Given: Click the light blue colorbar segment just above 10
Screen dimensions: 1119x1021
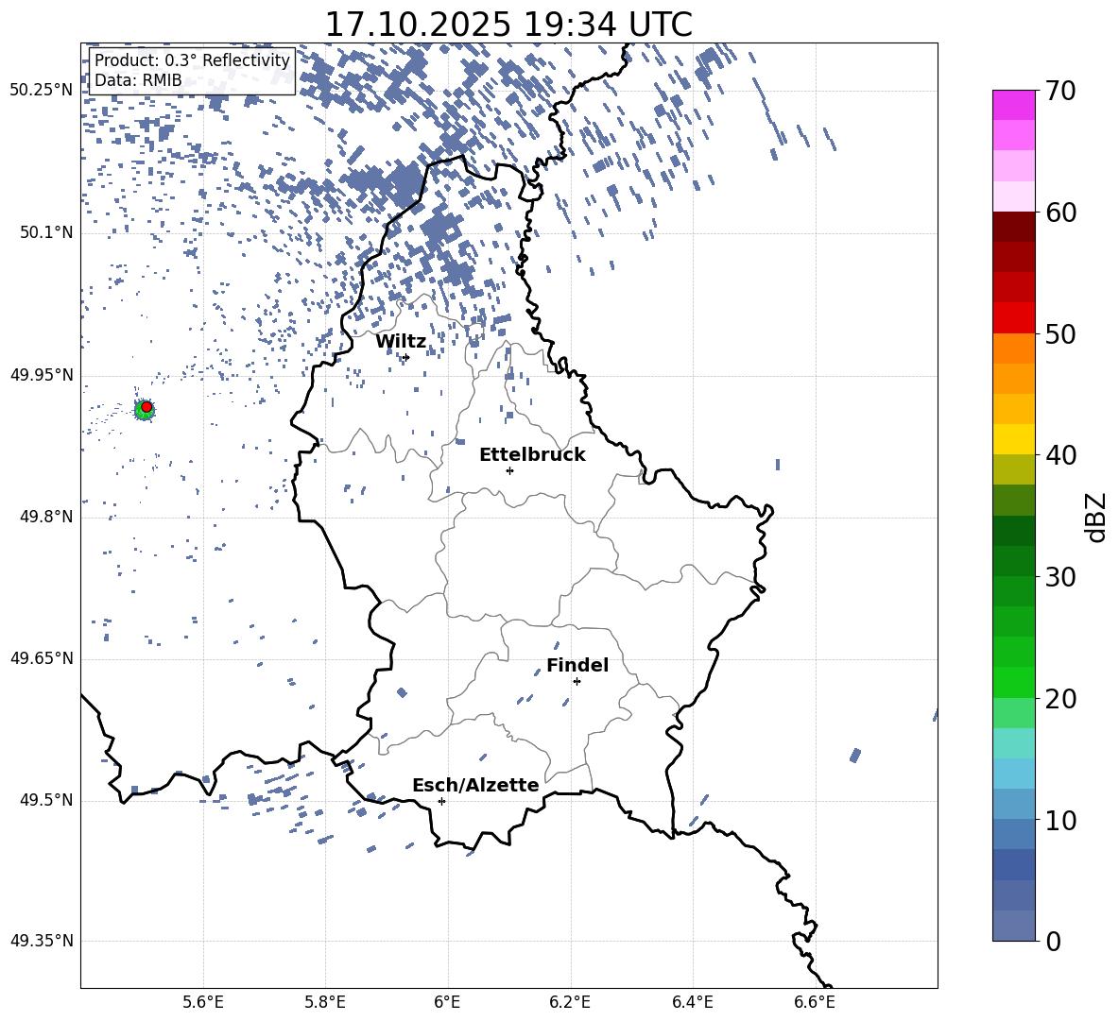Looking at the screenshot, I should 1013,804.
